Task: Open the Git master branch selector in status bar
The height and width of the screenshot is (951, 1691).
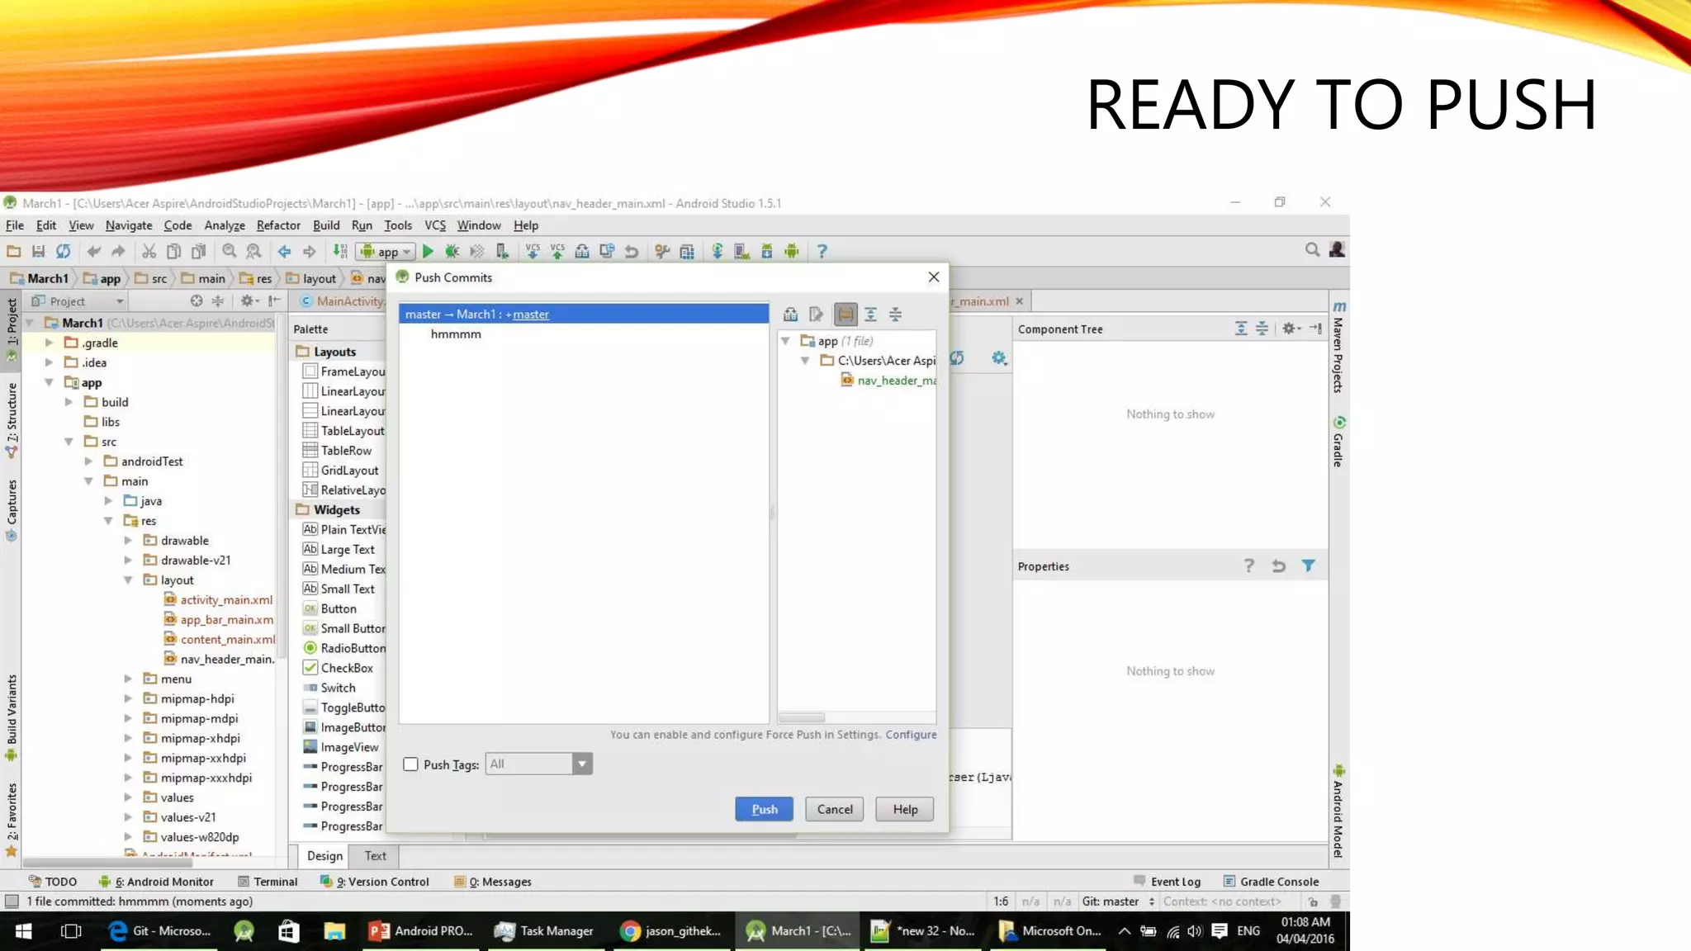Action: pyautogui.click(x=1118, y=901)
